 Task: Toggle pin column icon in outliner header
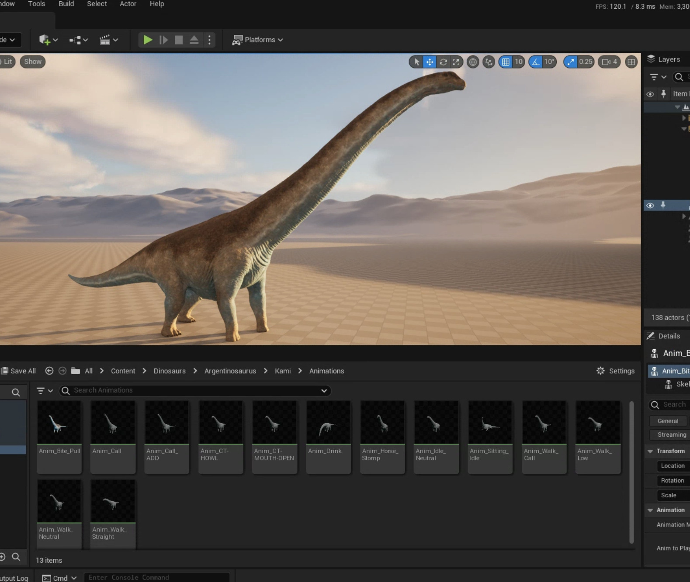(663, 94)
